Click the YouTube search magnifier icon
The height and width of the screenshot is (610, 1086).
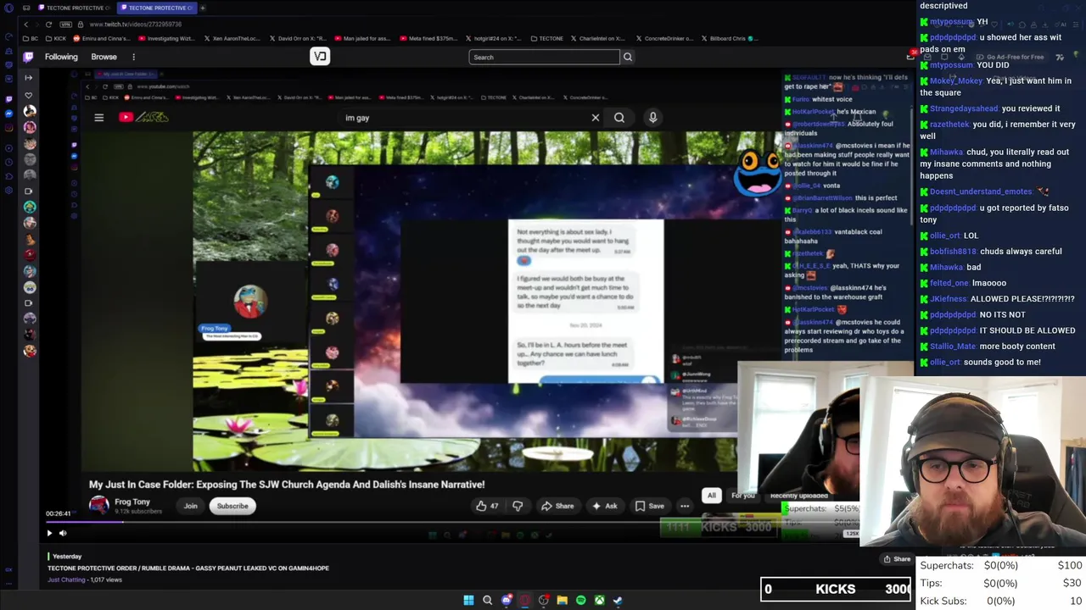click(619, 118)
